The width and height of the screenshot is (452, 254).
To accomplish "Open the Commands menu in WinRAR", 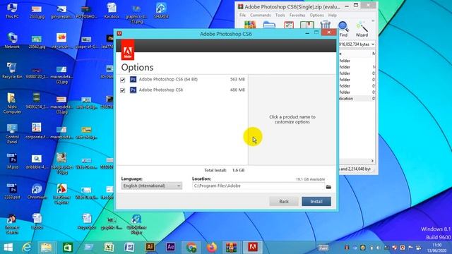I will click(x=261, y=15).
